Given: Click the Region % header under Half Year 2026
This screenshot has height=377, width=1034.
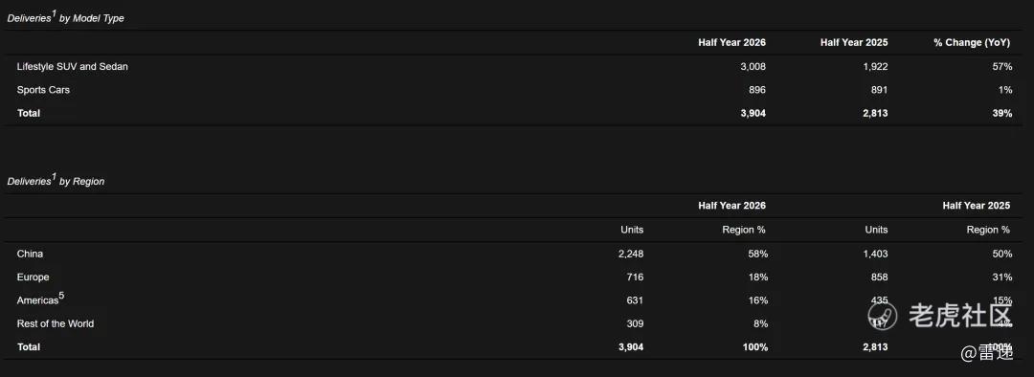Looking at the screenshot, I should (744, 230).
